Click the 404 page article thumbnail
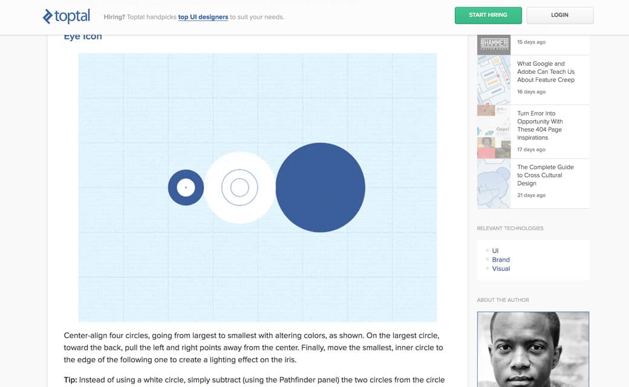Viewport: 629px width, 387px height. coord(494,131)
